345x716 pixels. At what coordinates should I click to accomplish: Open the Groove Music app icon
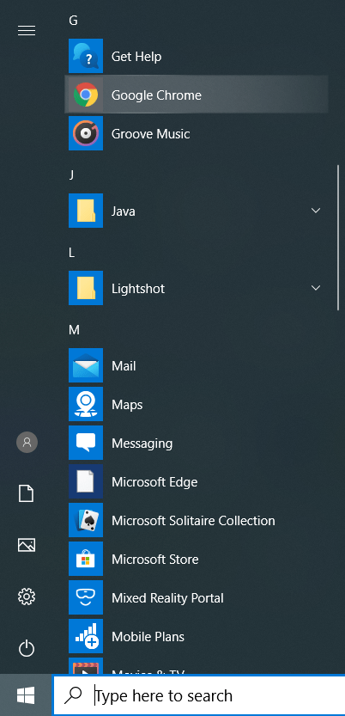[x=86, y=133]
